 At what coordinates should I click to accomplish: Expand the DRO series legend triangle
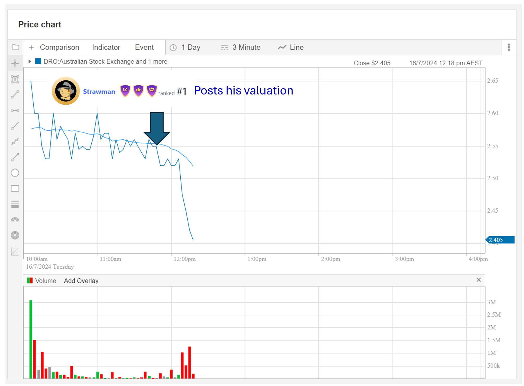click(x=30, y=61)
